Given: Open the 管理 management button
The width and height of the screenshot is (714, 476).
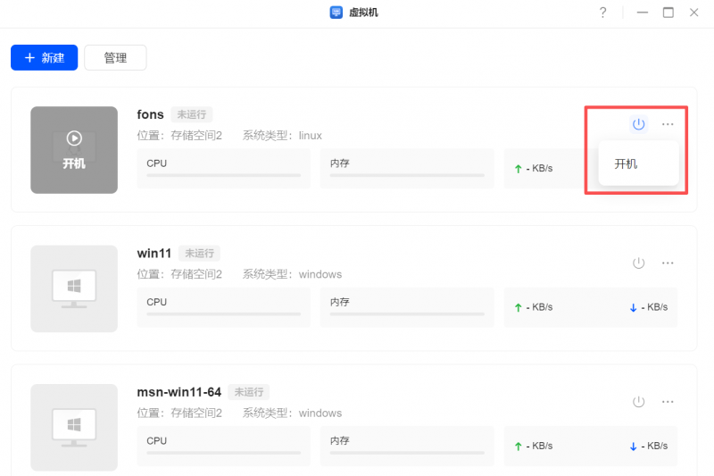Looking at the screenshot, I should click(x=115, y=58).
